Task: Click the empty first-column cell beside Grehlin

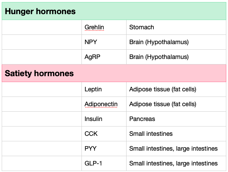Action: pos(42,27)
